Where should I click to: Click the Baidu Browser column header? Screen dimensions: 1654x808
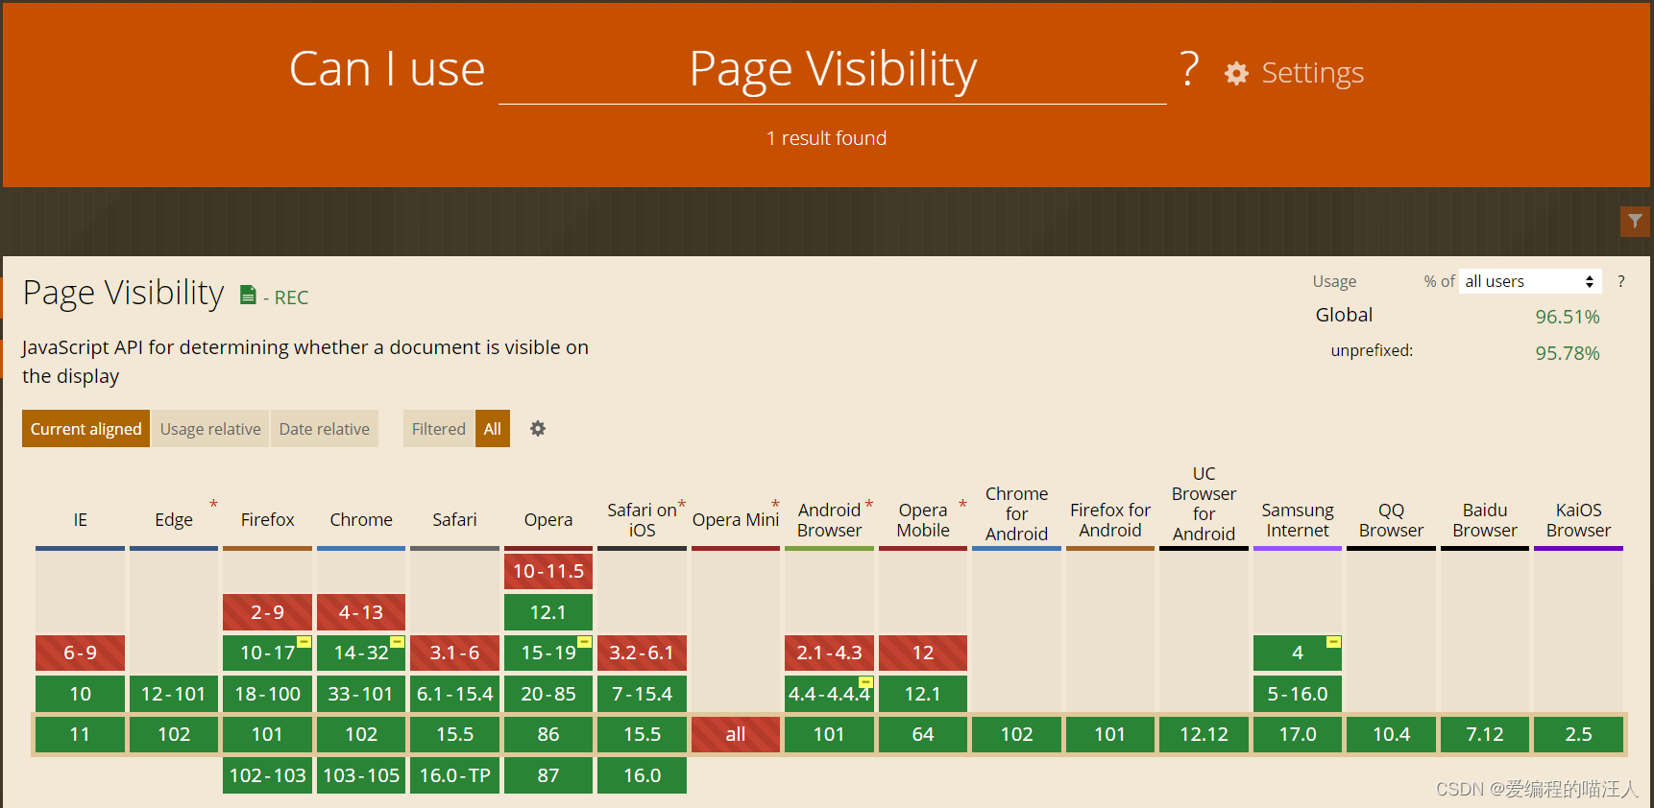[1485, 519]
